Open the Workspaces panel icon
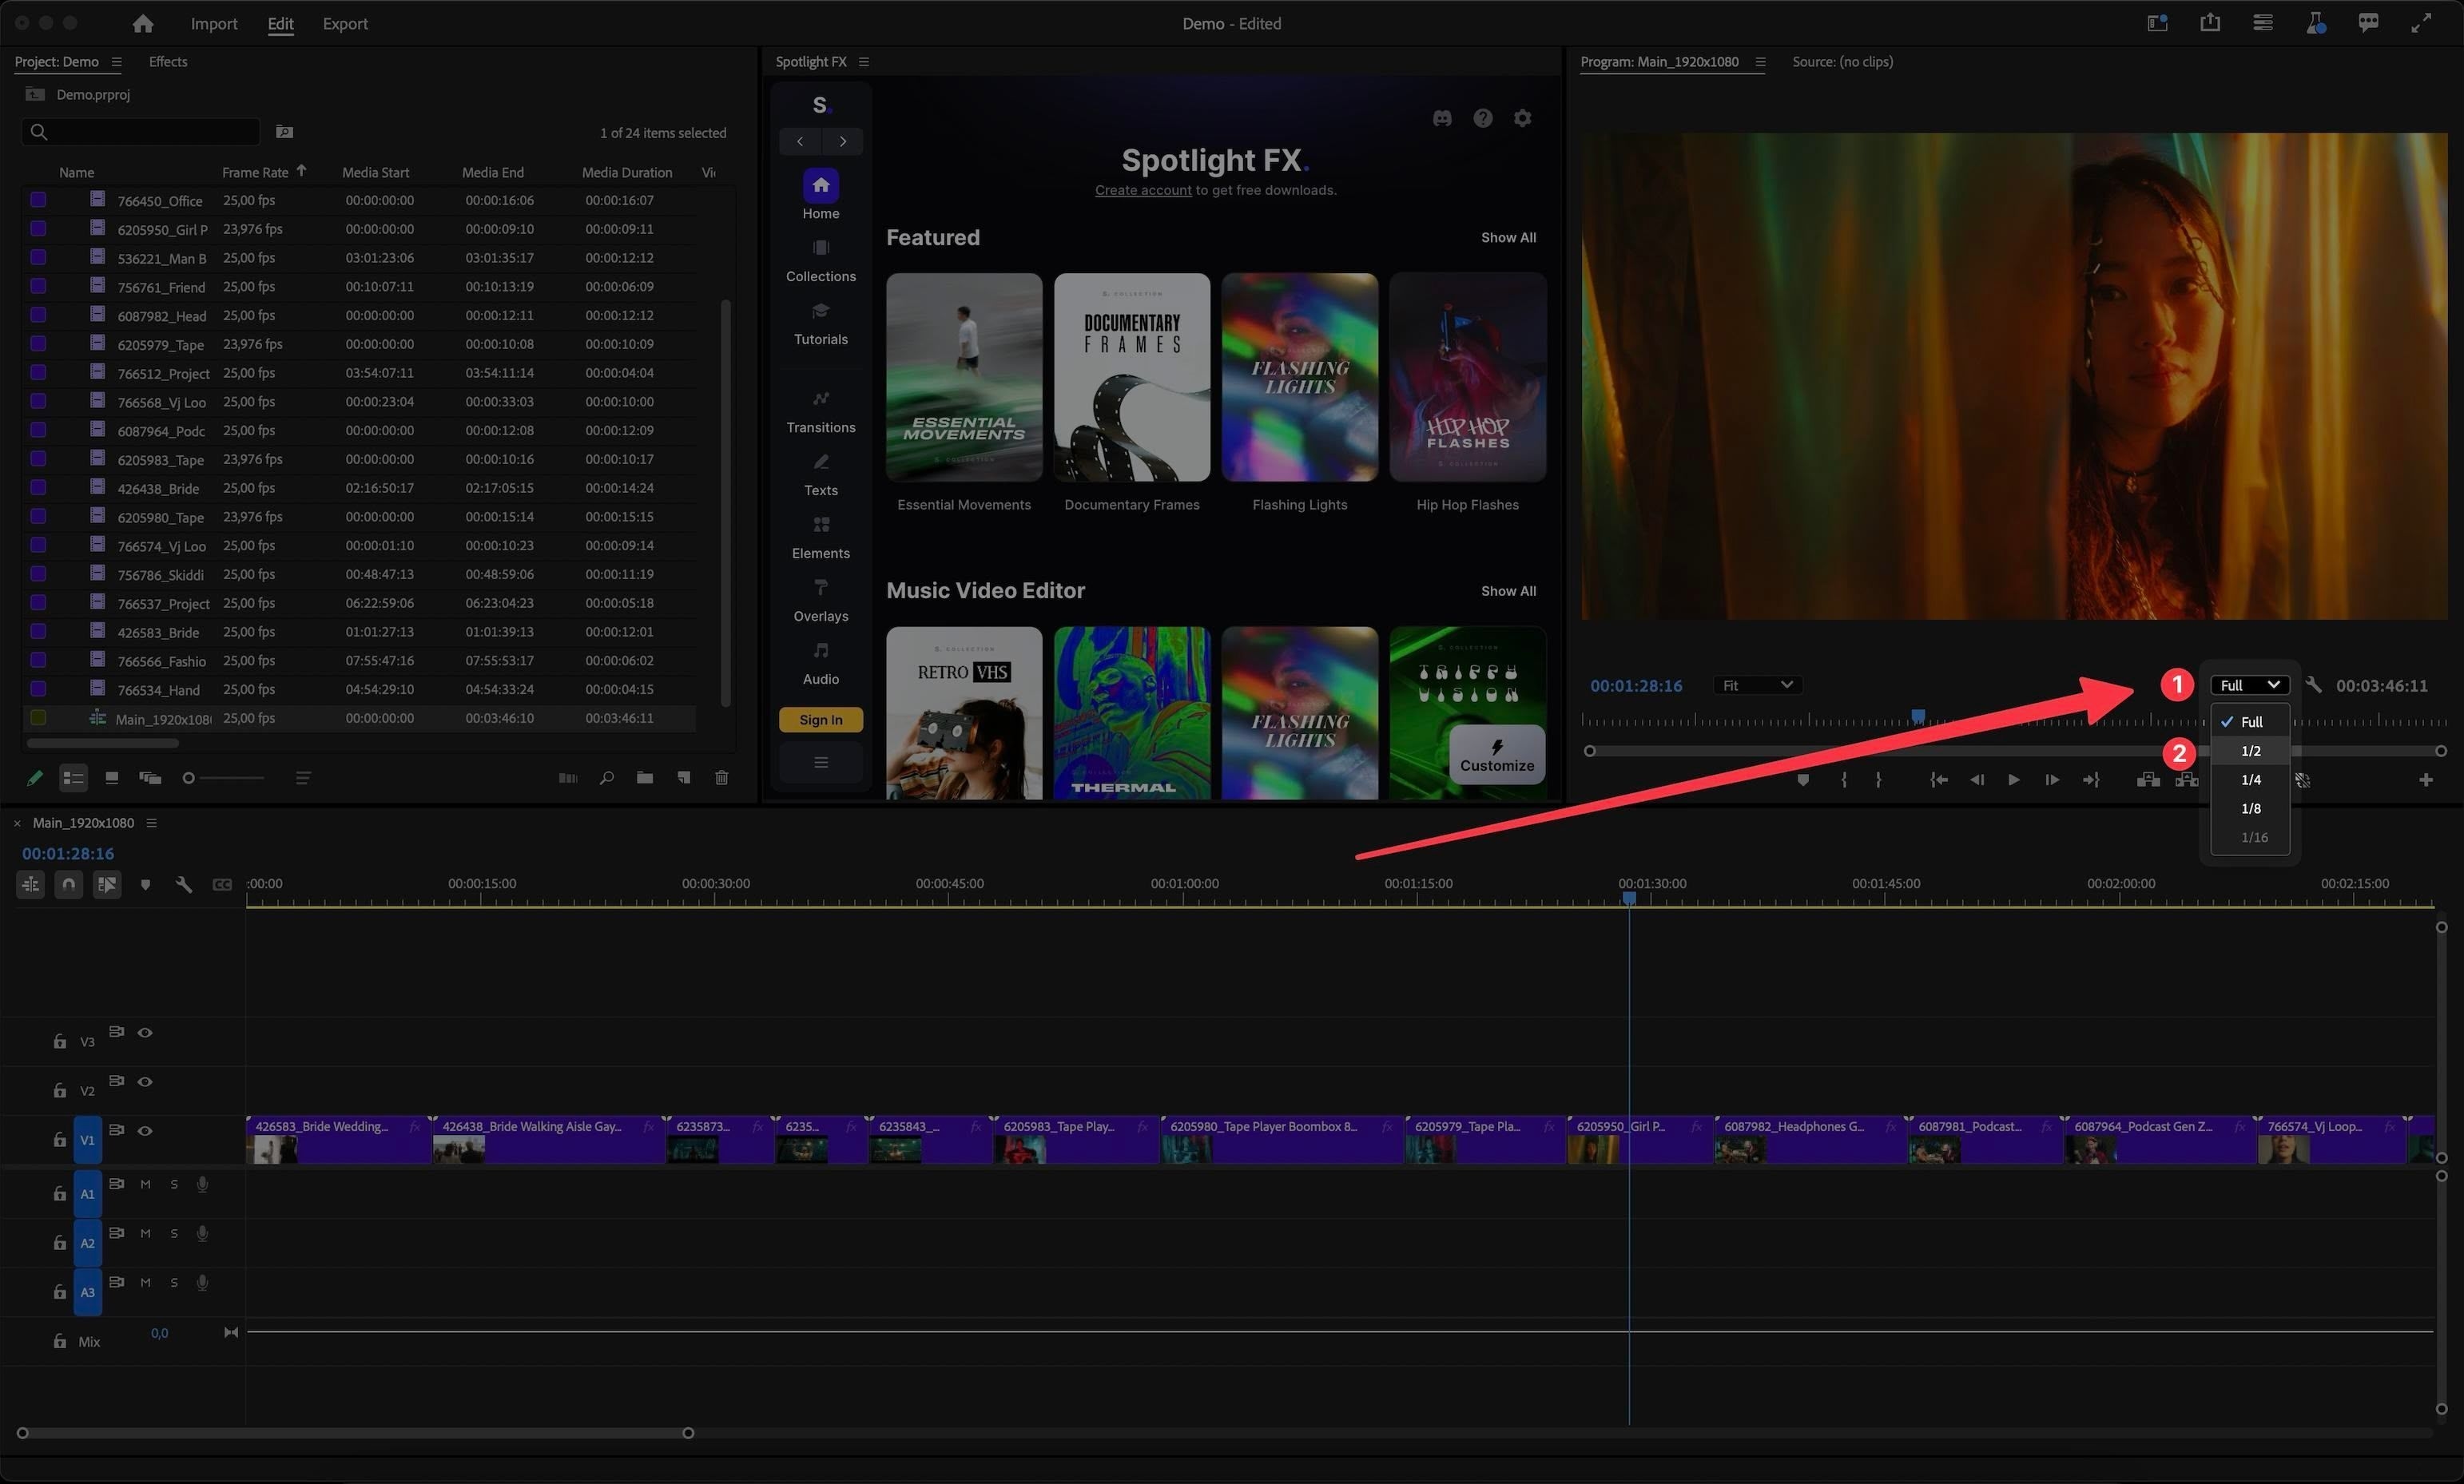Viewport: 2464px width, 1484px height. coord(2158,22)
